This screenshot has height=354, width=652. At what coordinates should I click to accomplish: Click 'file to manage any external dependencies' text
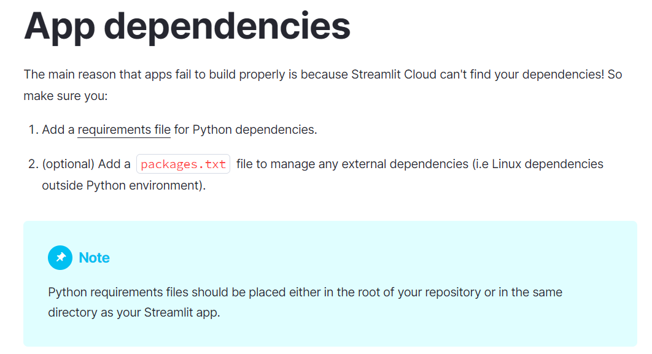(352, 164)
